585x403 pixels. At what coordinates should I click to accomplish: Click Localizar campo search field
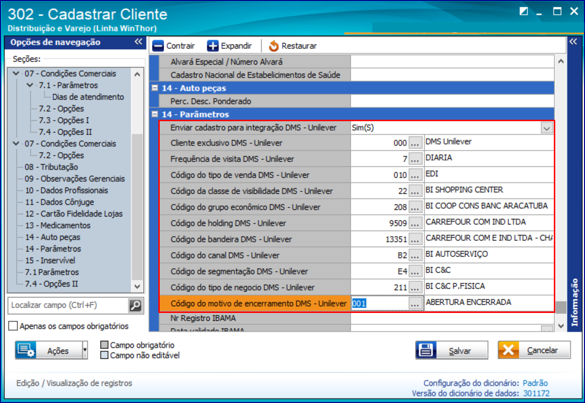(x=68, y=305)
